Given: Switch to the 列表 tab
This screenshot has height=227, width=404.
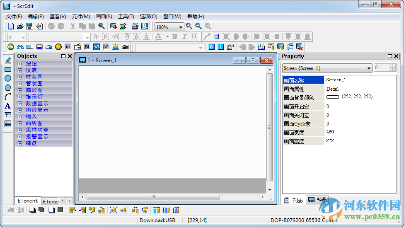Looking at the screenshot, I should [x=294, y=200].
